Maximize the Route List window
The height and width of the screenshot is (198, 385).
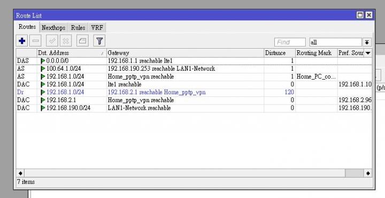[360, 15]
